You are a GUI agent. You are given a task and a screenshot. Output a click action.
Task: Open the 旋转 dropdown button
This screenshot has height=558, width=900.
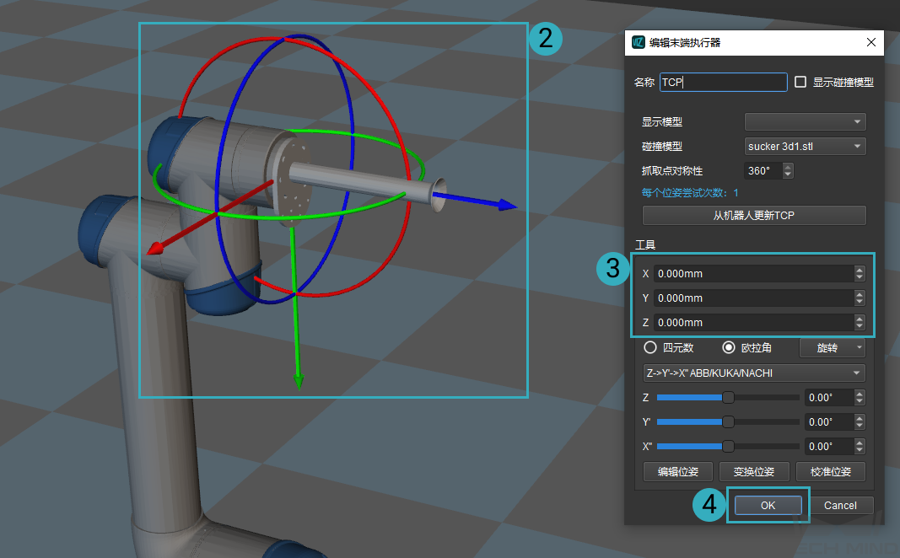pos(832,347)
